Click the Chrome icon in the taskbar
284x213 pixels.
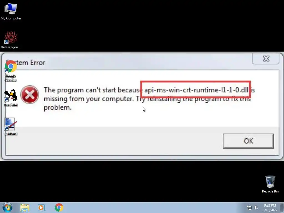pos(59,207)
